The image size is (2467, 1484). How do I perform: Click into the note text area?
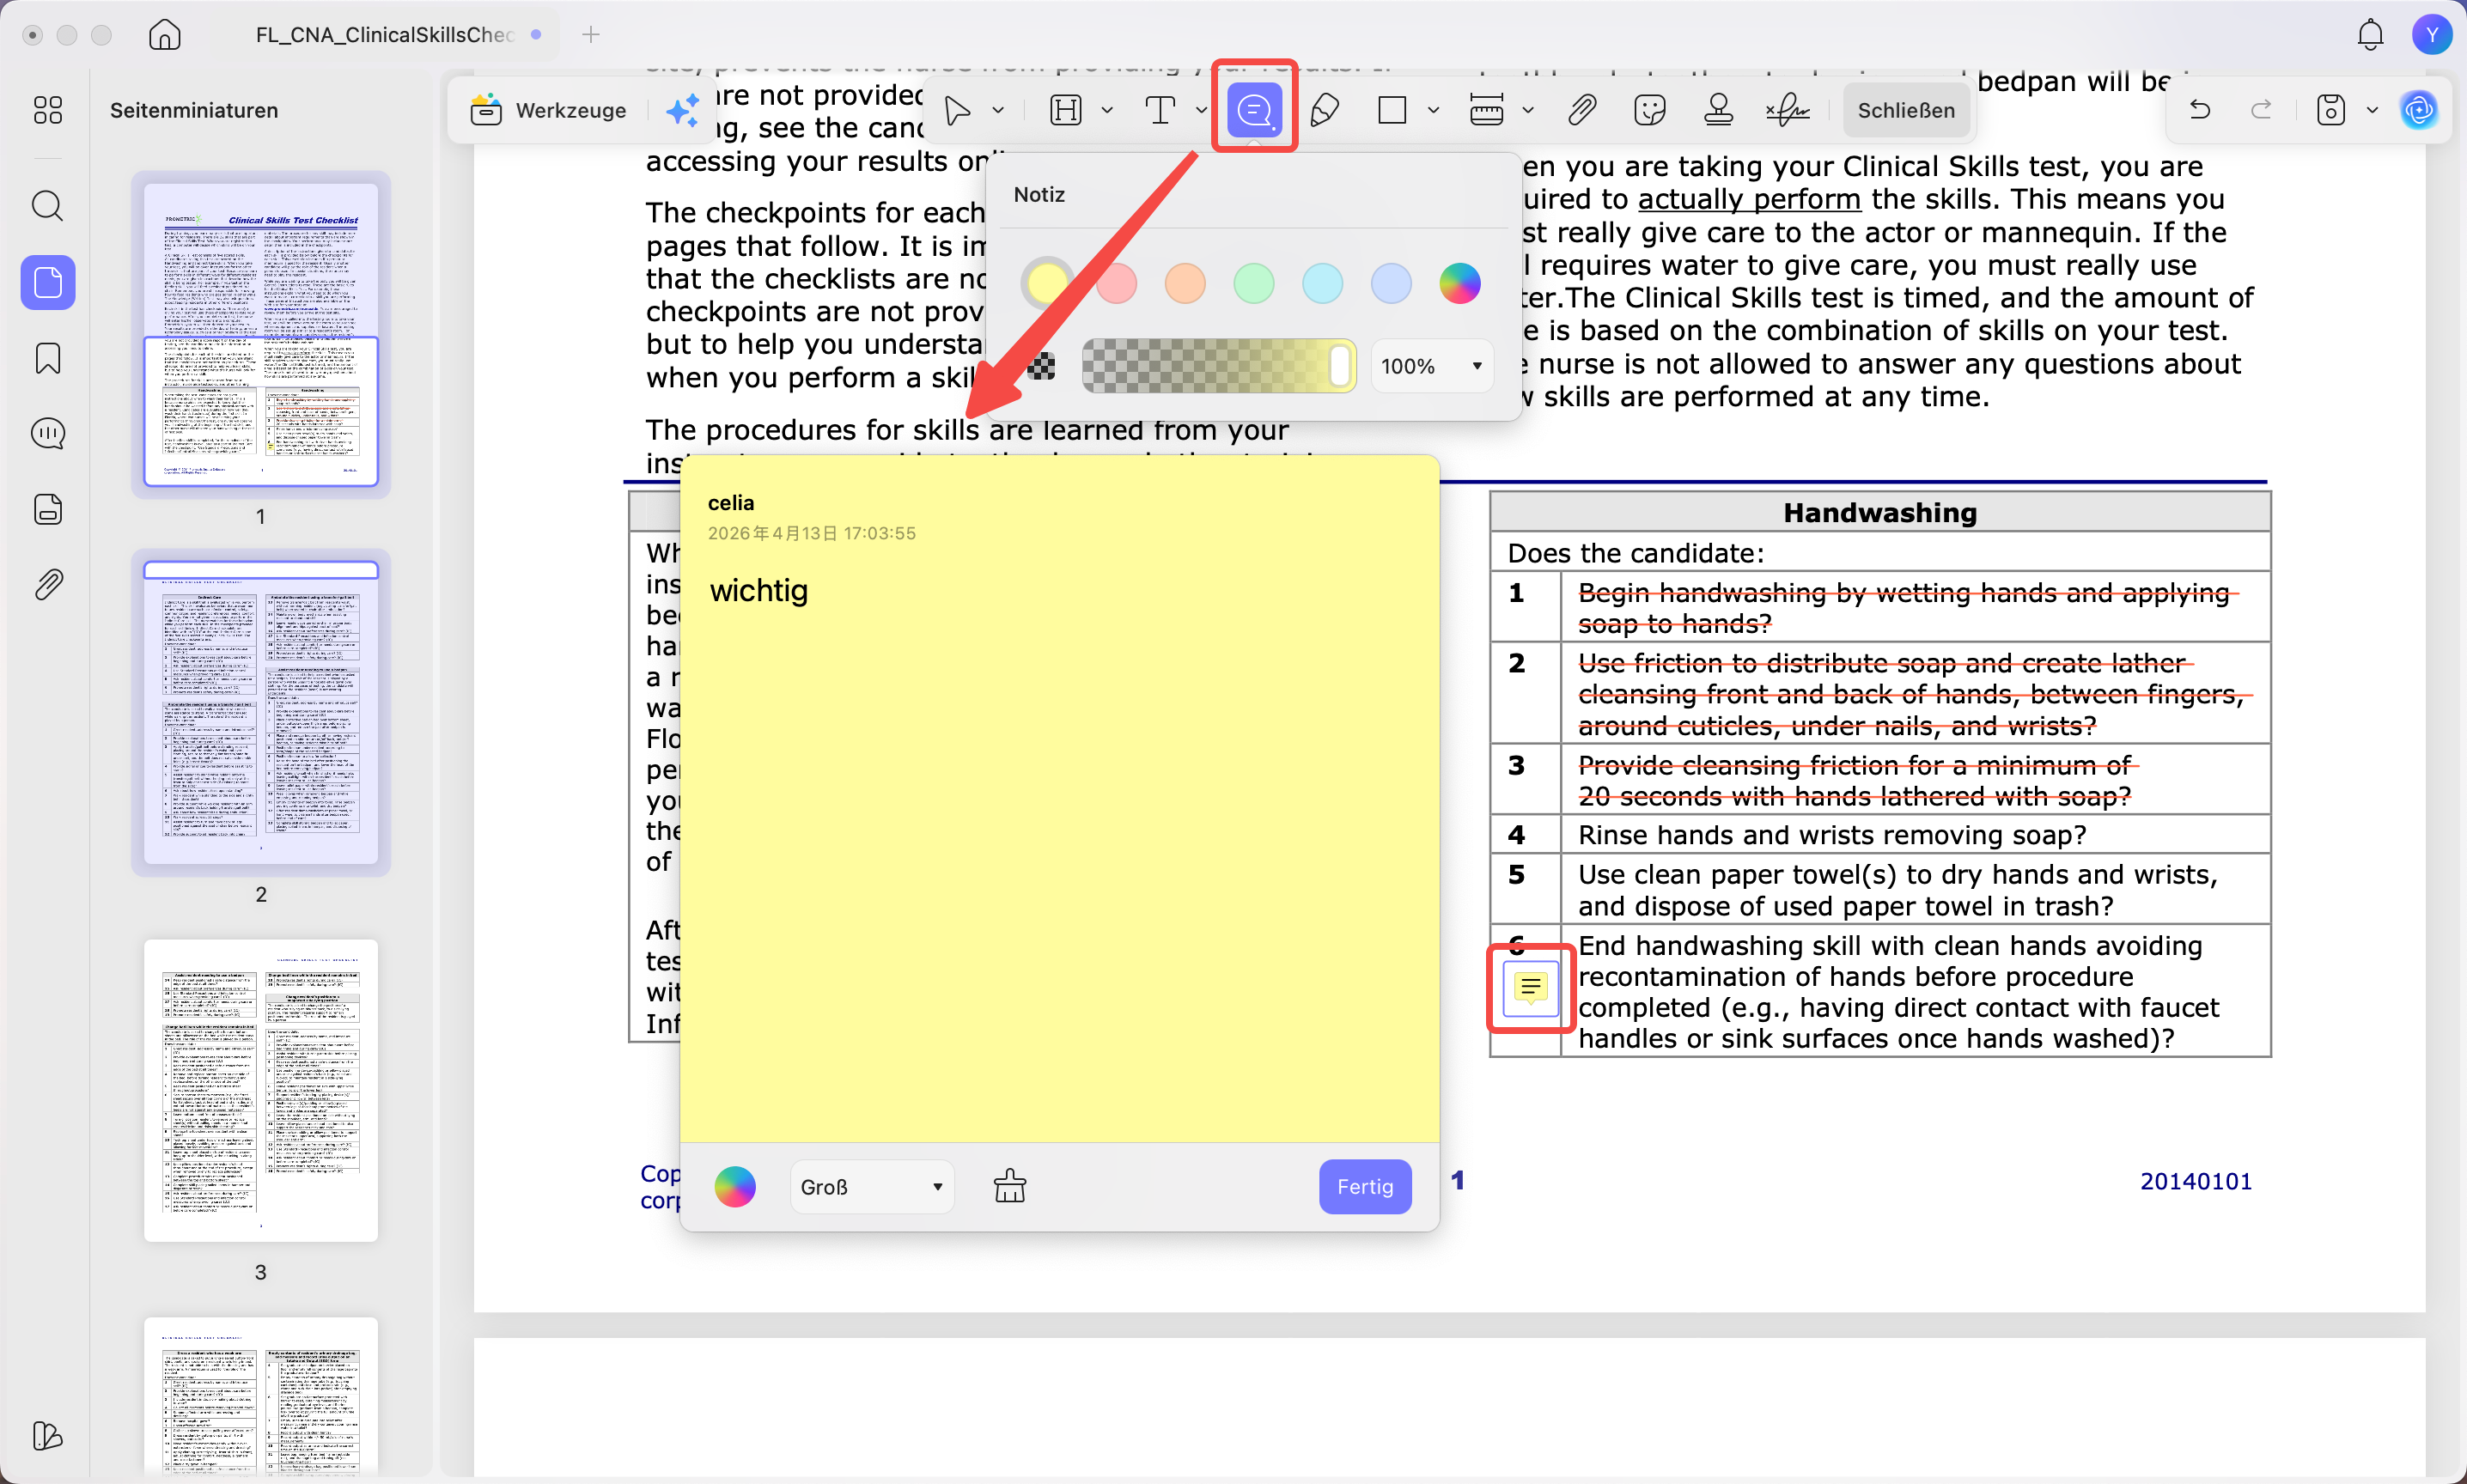point(1059,850)
